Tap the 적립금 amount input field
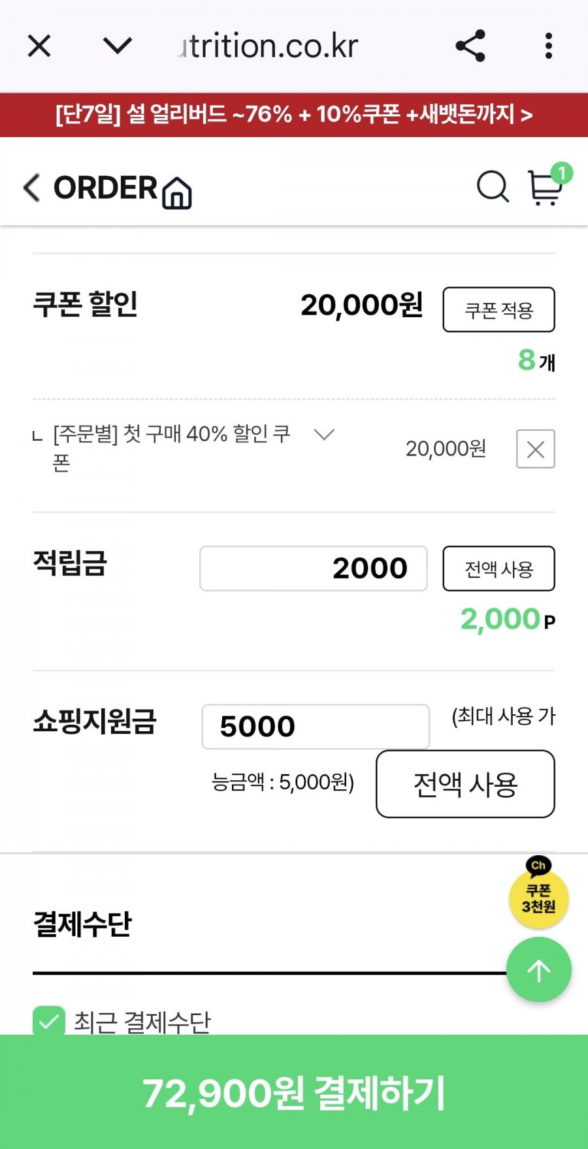 tap(314, 569)
